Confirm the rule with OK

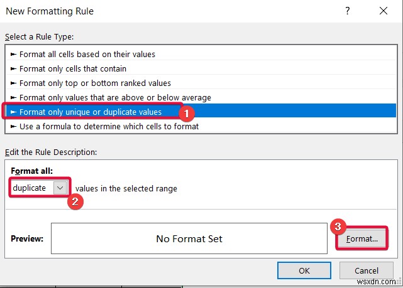pos(304,270)
